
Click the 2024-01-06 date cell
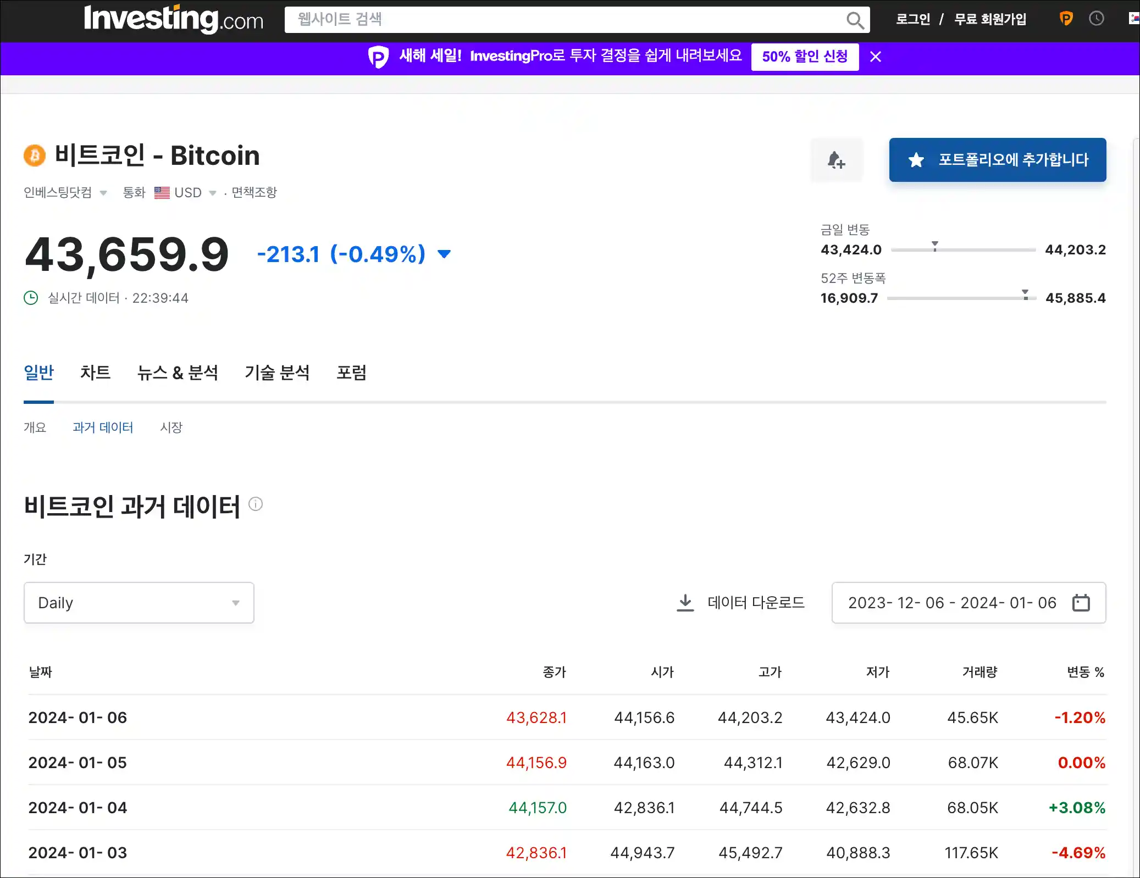tap(78, 718)
